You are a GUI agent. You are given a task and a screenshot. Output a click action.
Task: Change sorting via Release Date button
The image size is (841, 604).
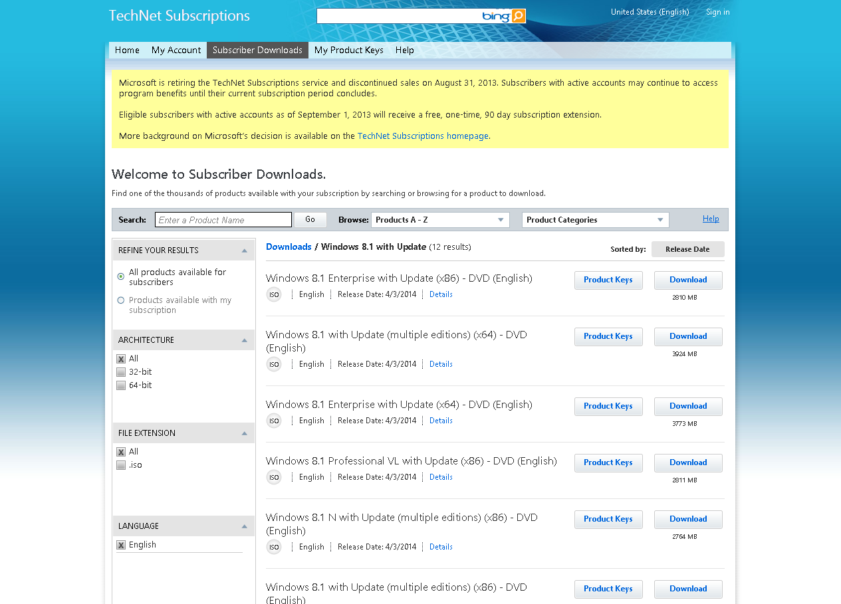click(687, 249)
